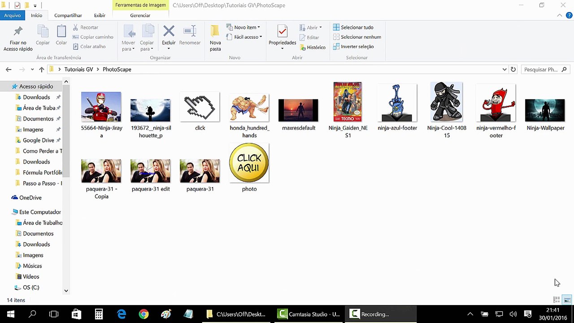Refresh the folder view

click(x=513, y=70)
